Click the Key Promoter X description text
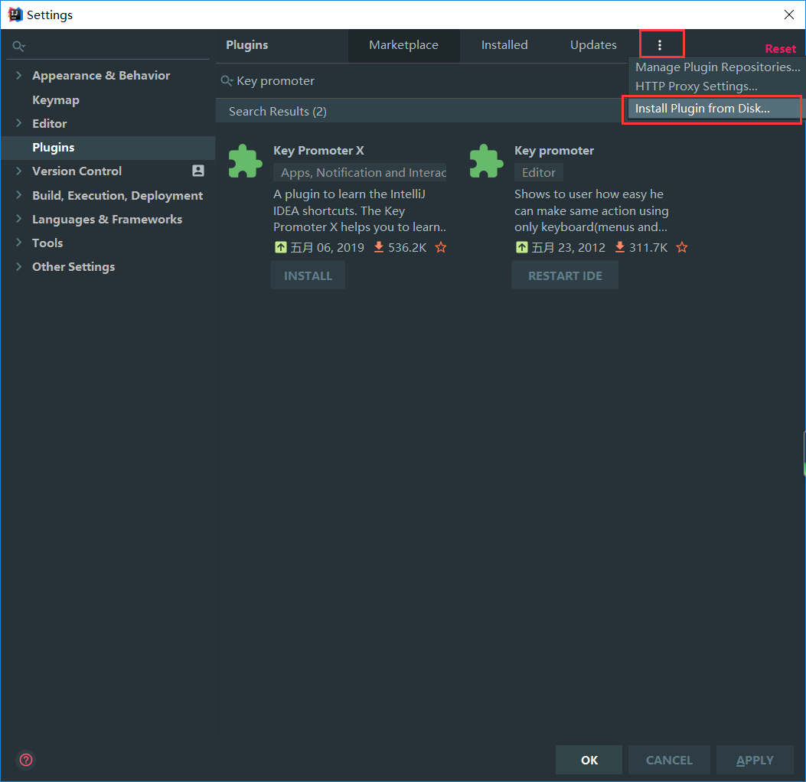The width and height of the screenshot is (806, 782). pyautogui.click(x=359, y=210)
